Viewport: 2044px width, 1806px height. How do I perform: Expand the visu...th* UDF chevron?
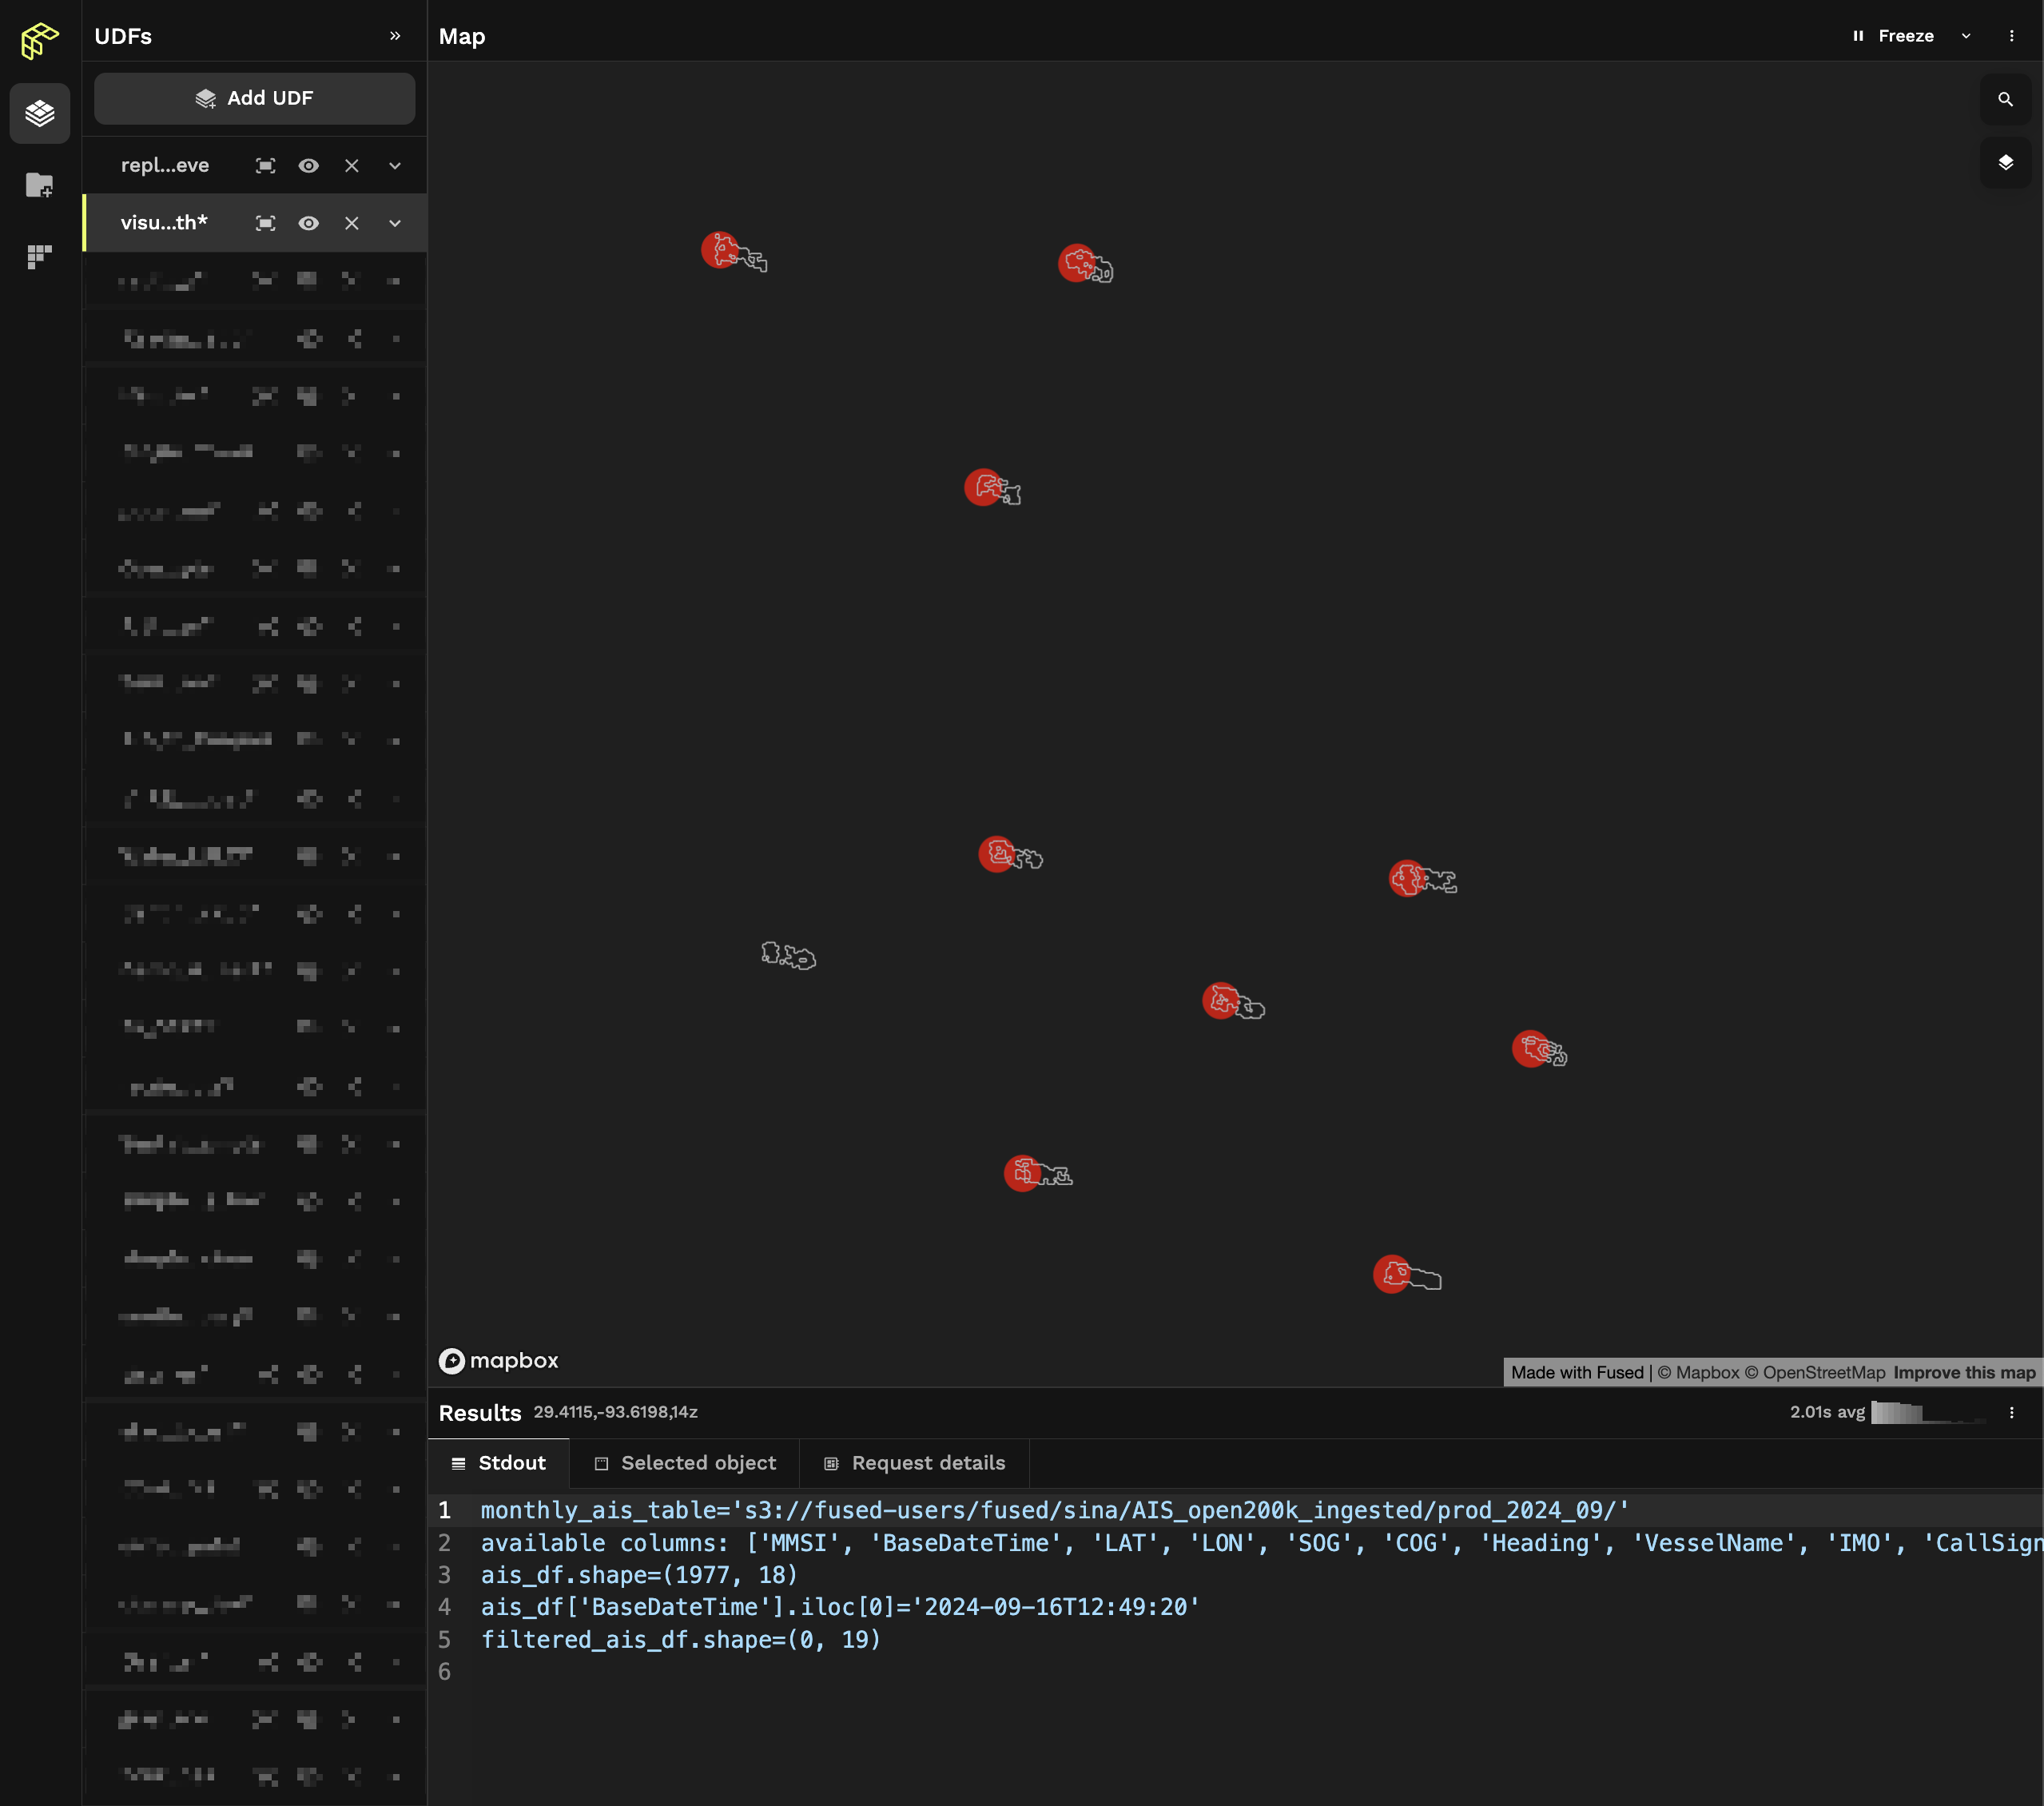[395, 223]
